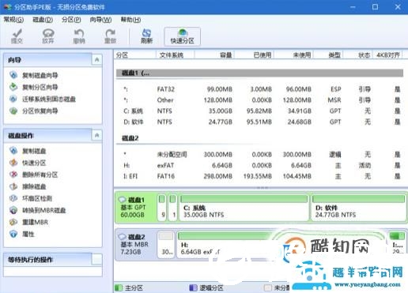
Task: Collapse the 磁盘操作 panel
Action: 96,135
